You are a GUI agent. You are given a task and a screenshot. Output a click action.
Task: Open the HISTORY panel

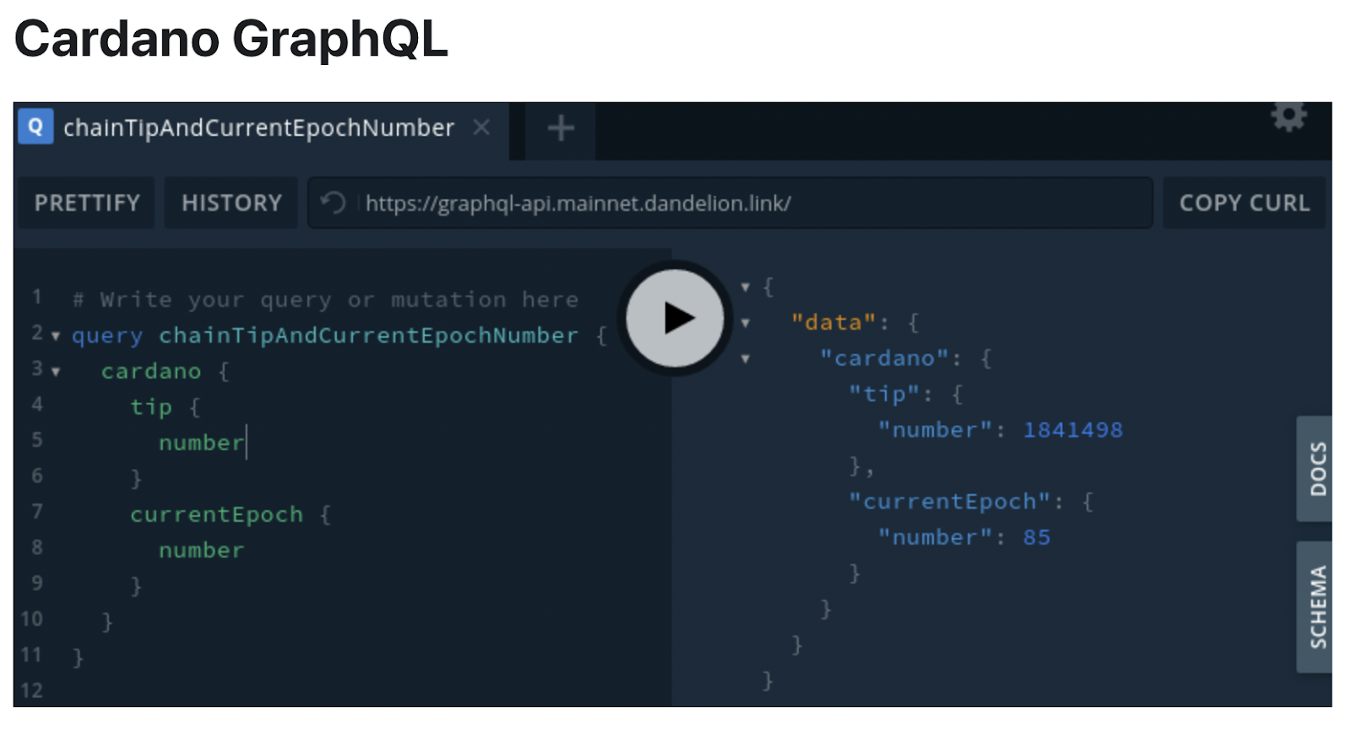231,203
